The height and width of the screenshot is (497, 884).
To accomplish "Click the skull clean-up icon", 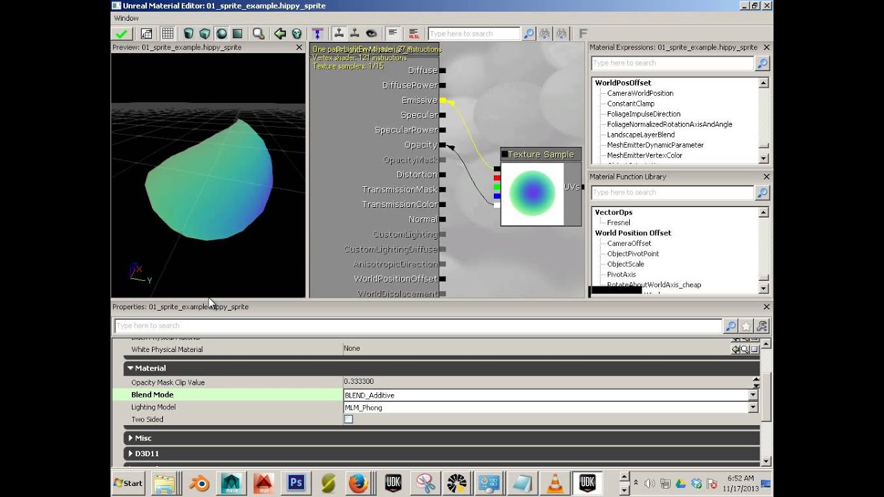I will coord(296,33).
